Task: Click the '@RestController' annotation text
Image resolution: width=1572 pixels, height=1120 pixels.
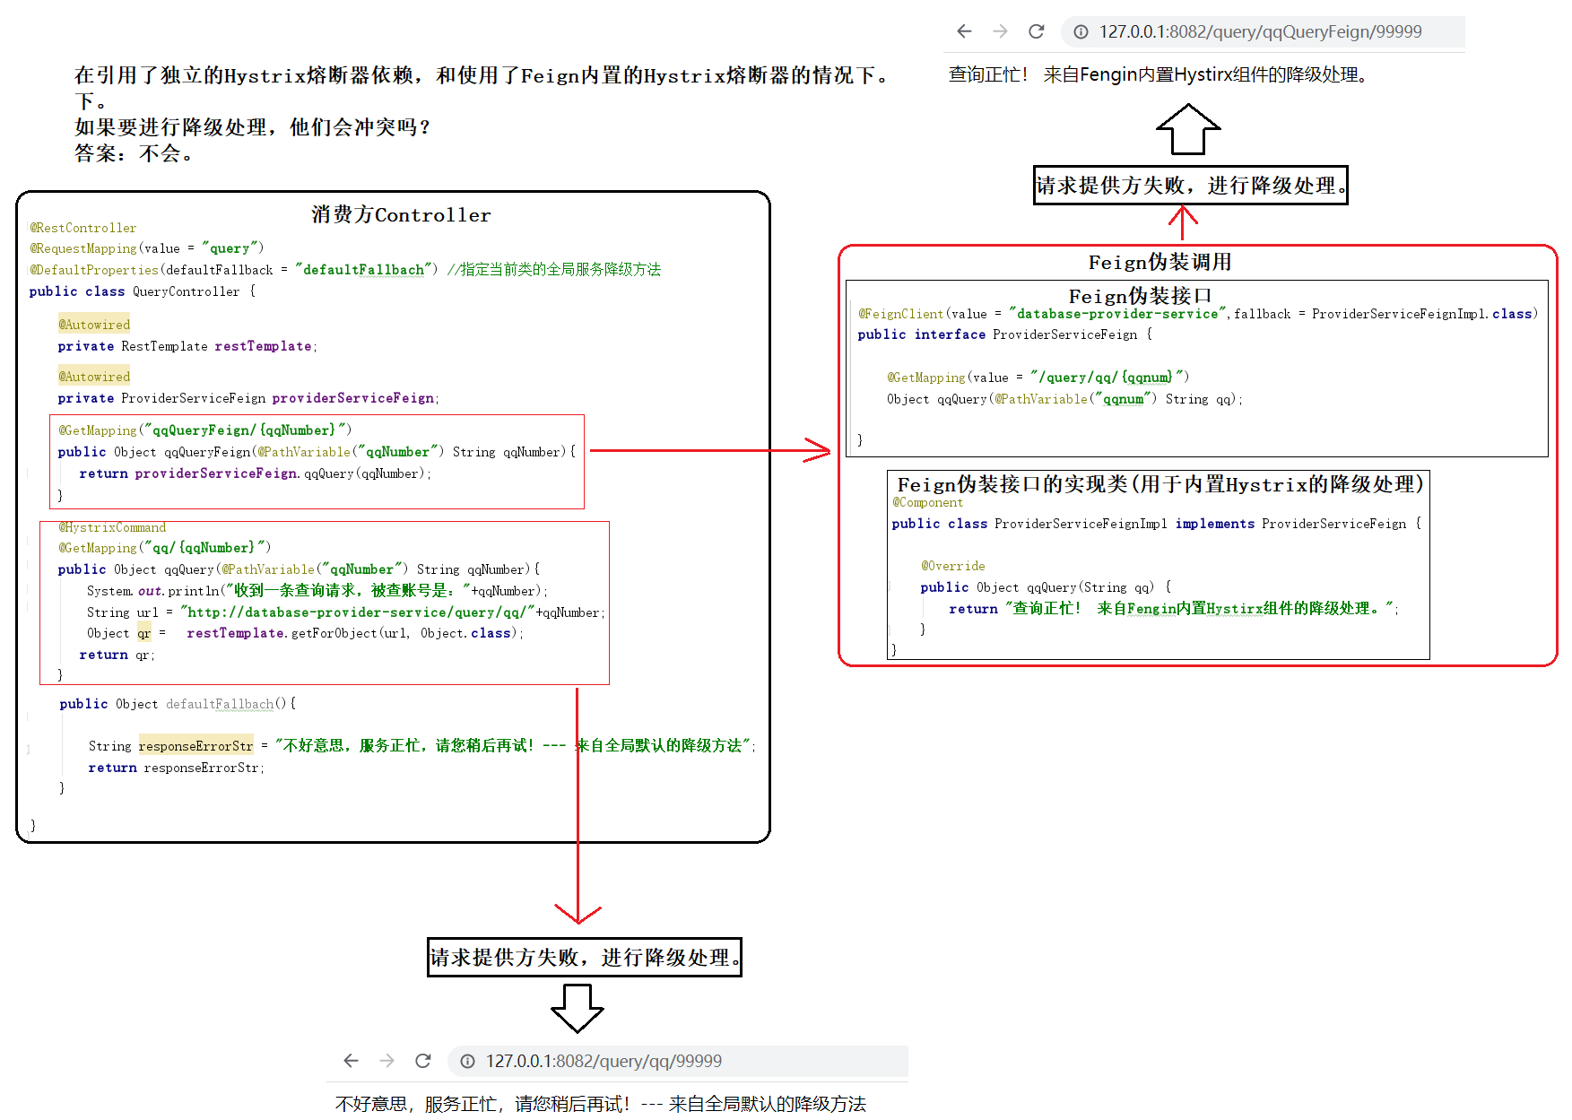Action: [83, 228]
